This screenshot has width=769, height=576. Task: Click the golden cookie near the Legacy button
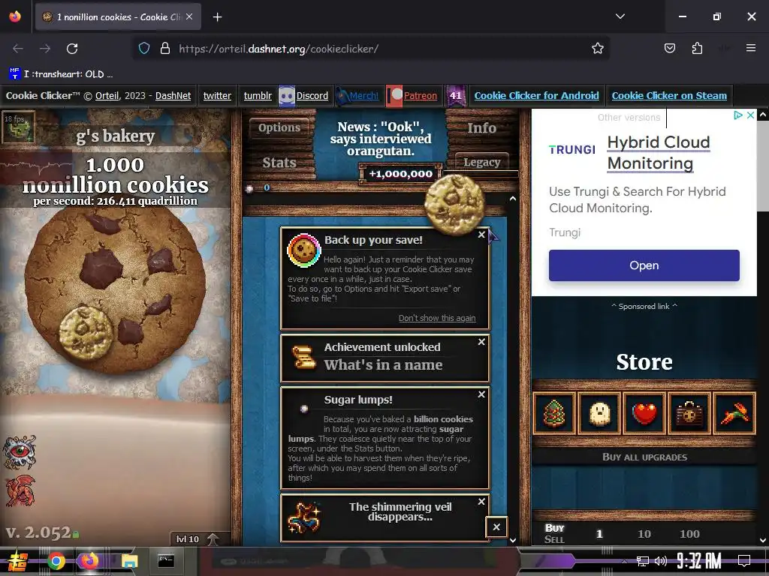(x=454, y=205)
